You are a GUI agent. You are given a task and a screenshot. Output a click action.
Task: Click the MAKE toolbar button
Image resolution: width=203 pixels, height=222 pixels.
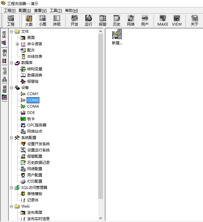pos(163,21)
